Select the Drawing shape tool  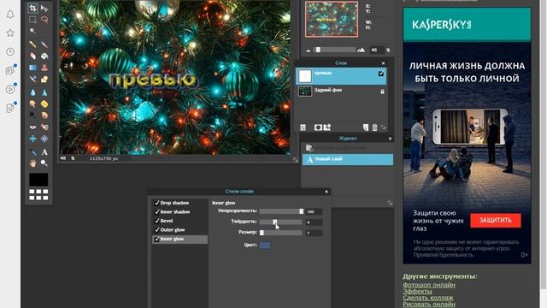point(44,80)
